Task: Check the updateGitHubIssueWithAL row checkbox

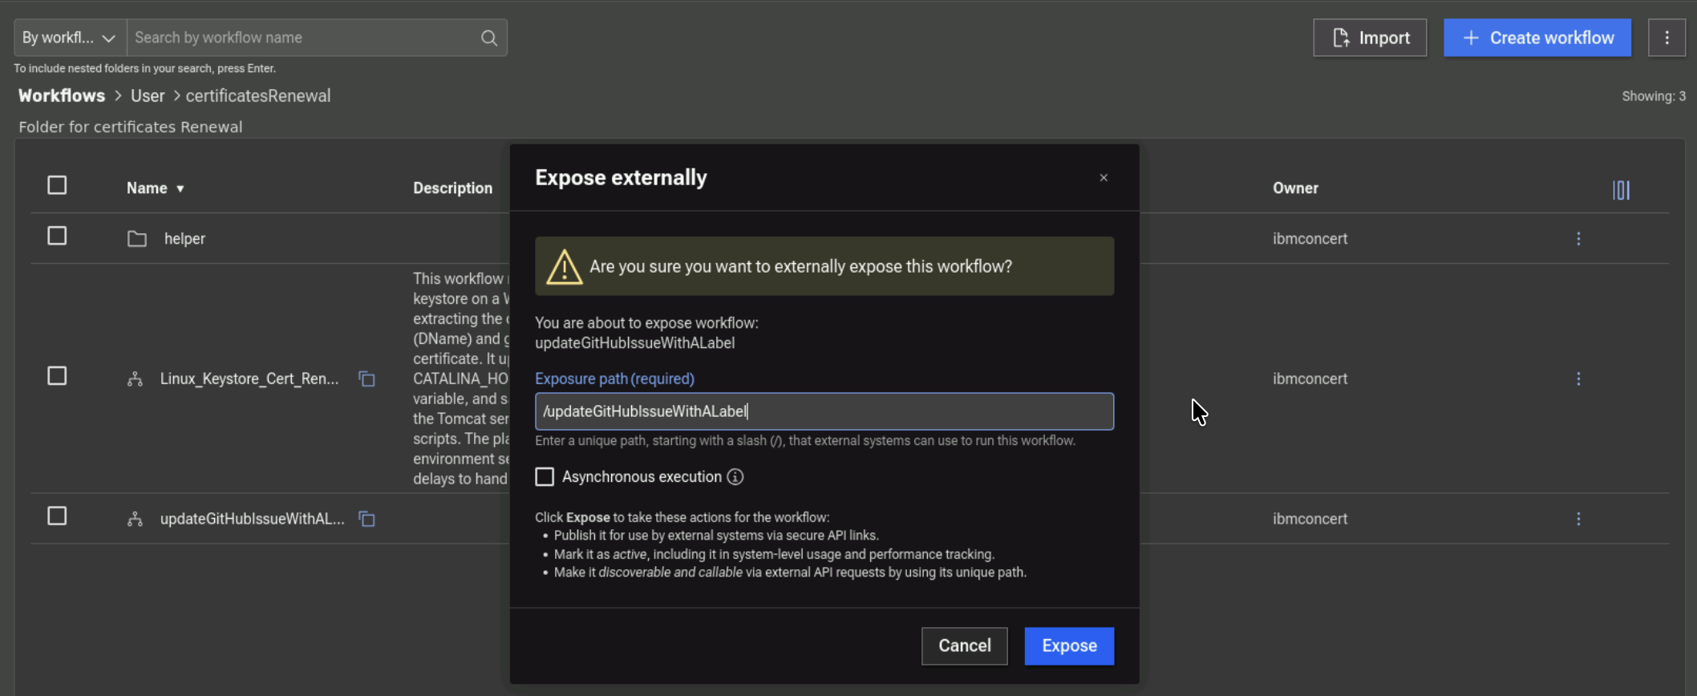Action: pos(57,516)
